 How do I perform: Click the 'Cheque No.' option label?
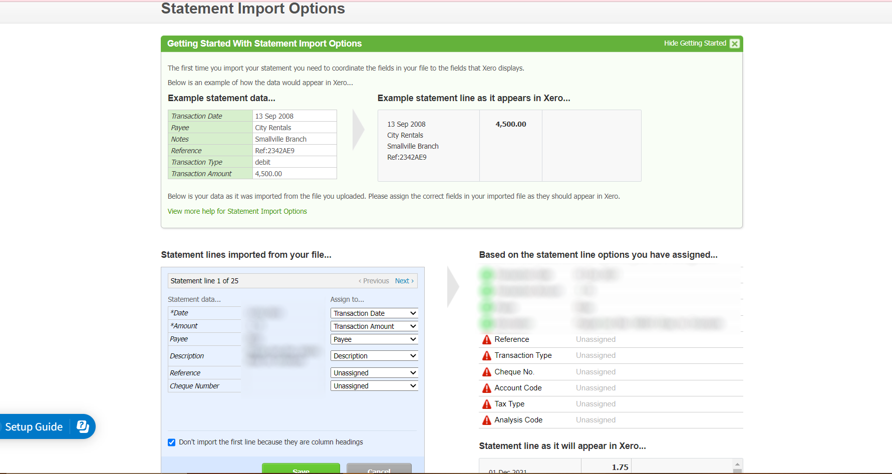514,372
